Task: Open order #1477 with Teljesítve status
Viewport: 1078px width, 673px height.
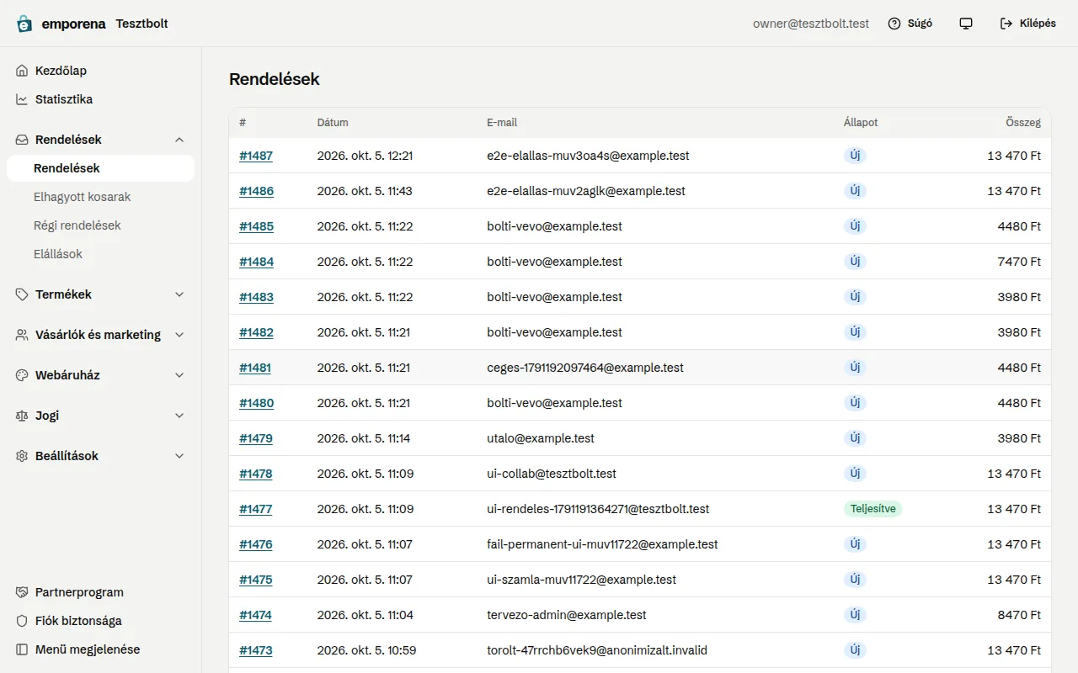Action: [256, 509]
